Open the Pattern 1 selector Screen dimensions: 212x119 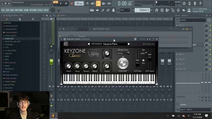click(142, 10)
